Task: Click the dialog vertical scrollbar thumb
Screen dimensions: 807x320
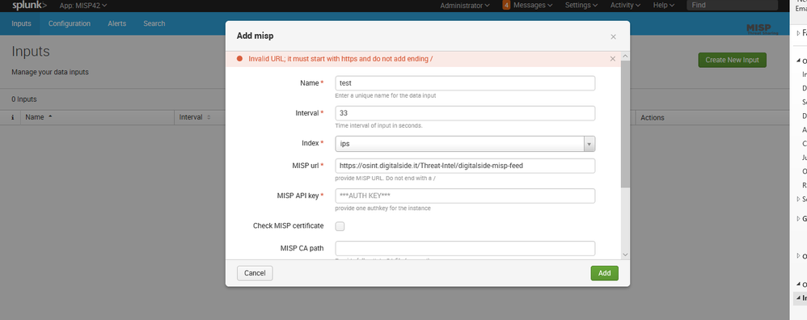Action: tap(625, 124)
